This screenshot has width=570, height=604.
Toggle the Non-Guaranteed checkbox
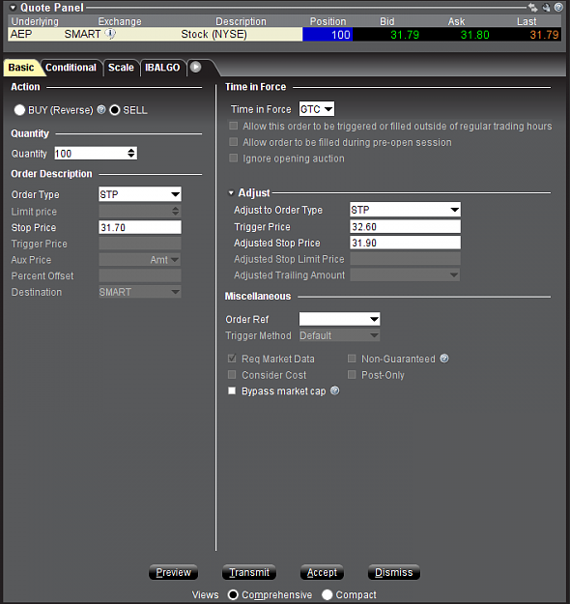point(352,359)
